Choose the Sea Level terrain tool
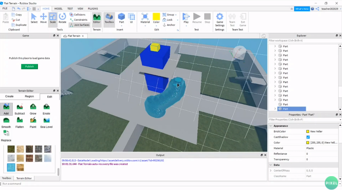Viewport: 342px width, 190px height. [x=46, y=123]
